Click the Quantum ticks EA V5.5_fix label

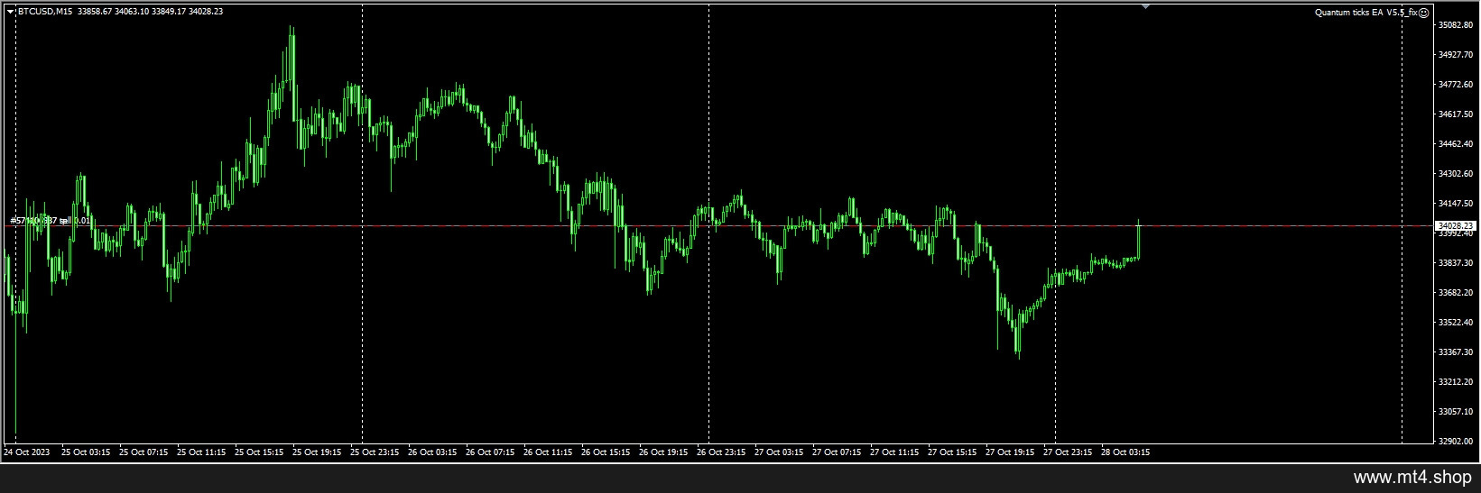pos(1366,13)
